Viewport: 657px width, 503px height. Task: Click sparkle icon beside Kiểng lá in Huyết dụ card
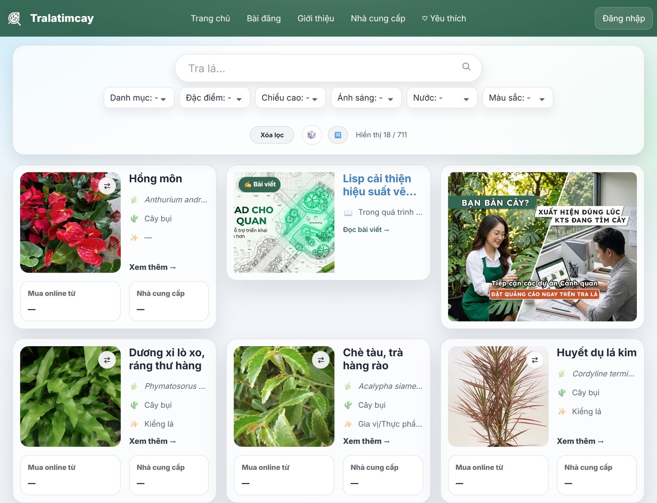[562, 411]
